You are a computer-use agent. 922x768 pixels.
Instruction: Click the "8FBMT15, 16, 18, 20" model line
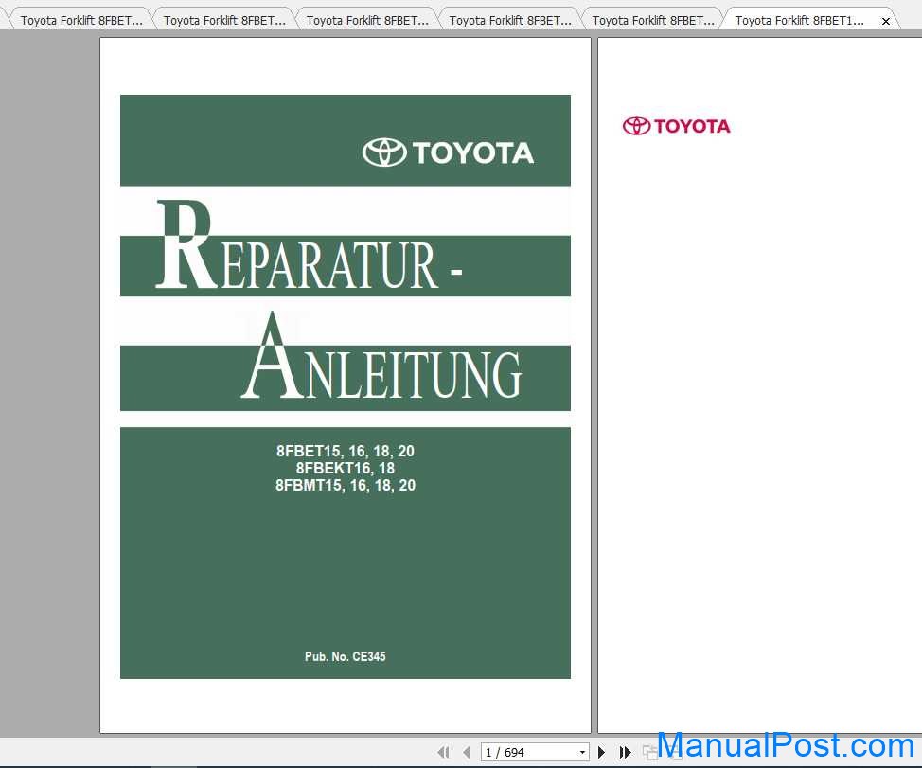[346, 485]
